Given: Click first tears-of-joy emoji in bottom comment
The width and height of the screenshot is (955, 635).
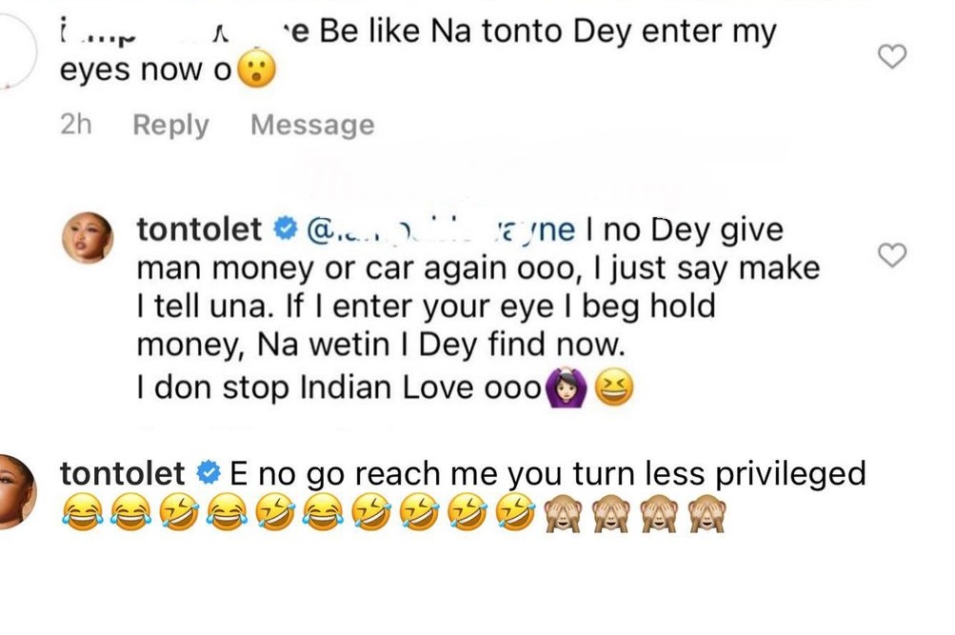Looking at the screenshot, I should 76,517.
